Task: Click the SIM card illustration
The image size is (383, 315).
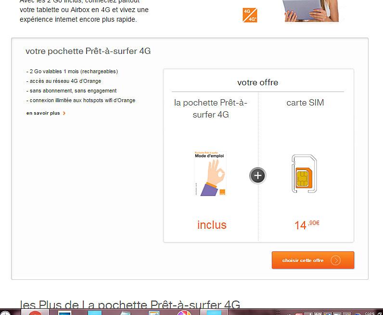Action: (x=304, y=174)
